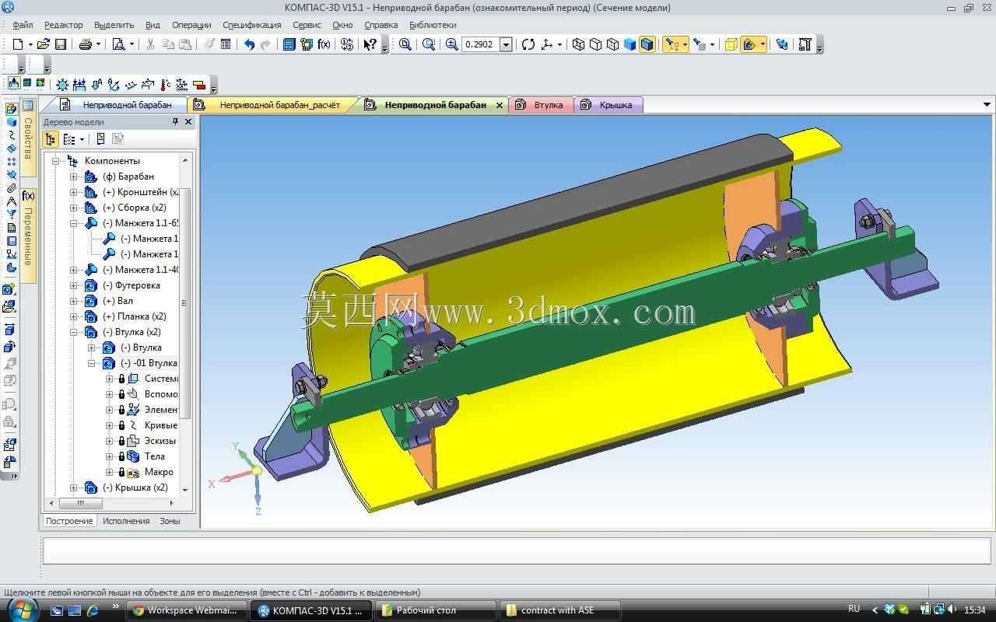Open print preview from the toolbar
Viewport: 996px width, 622px height.
point(118,44)
